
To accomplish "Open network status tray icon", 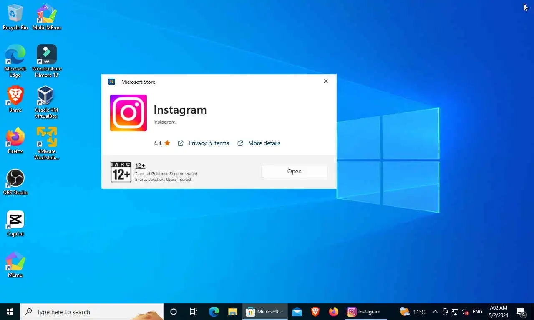I will click(x=455, y=312).
